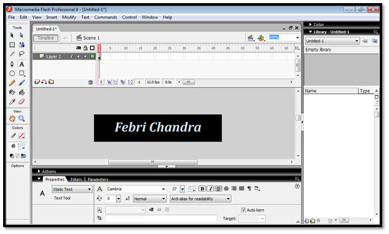
Task: Open the stage zoom percentage dropdown
Action: point(298,38)
